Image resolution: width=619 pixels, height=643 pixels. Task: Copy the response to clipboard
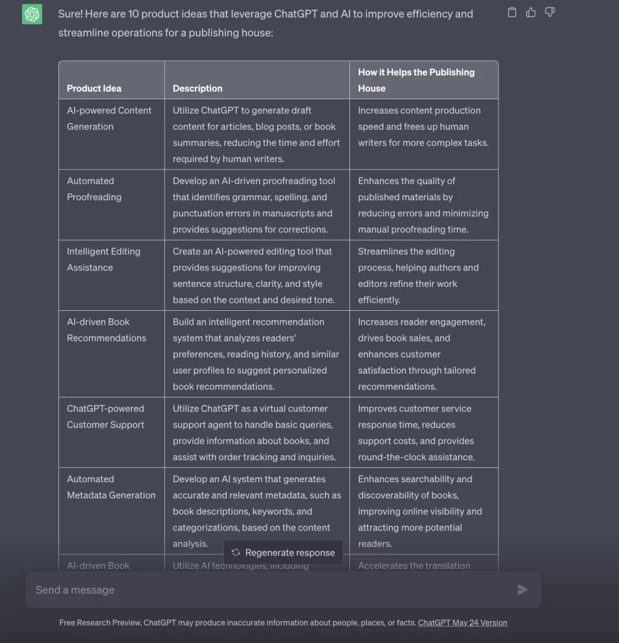point(512,12)
